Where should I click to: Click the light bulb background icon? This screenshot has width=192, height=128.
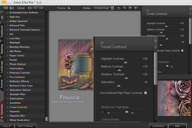point(136,8)
